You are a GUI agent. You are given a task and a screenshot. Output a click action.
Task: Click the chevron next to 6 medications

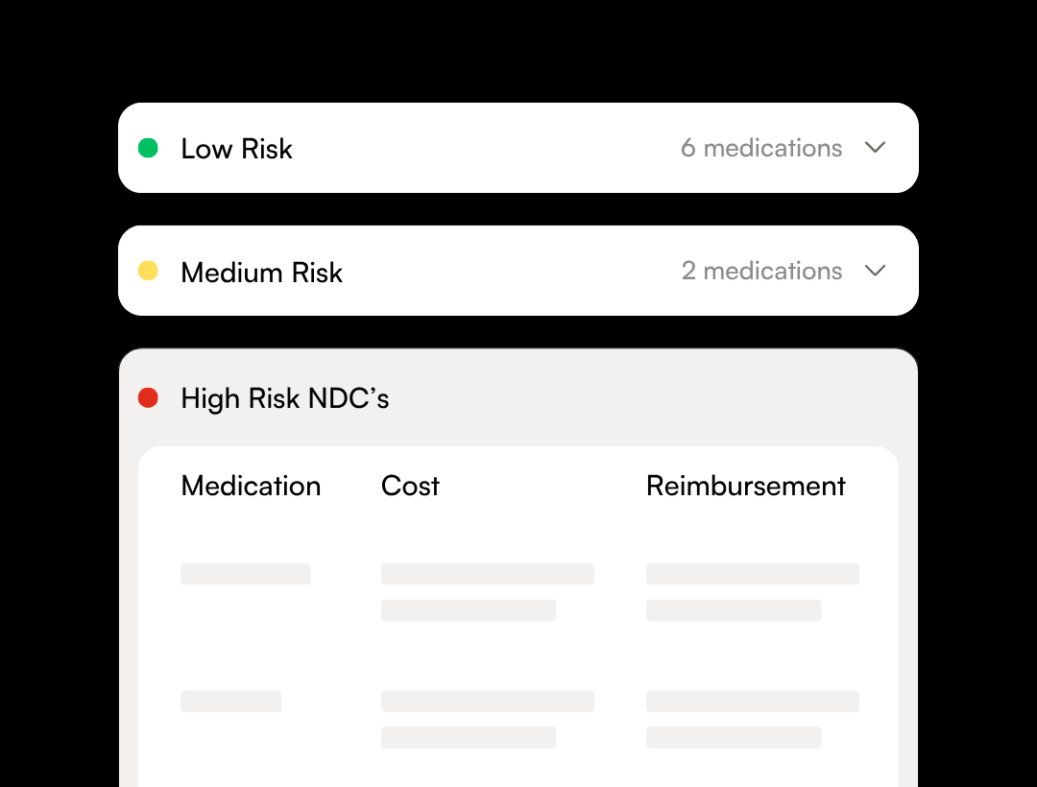875,148
